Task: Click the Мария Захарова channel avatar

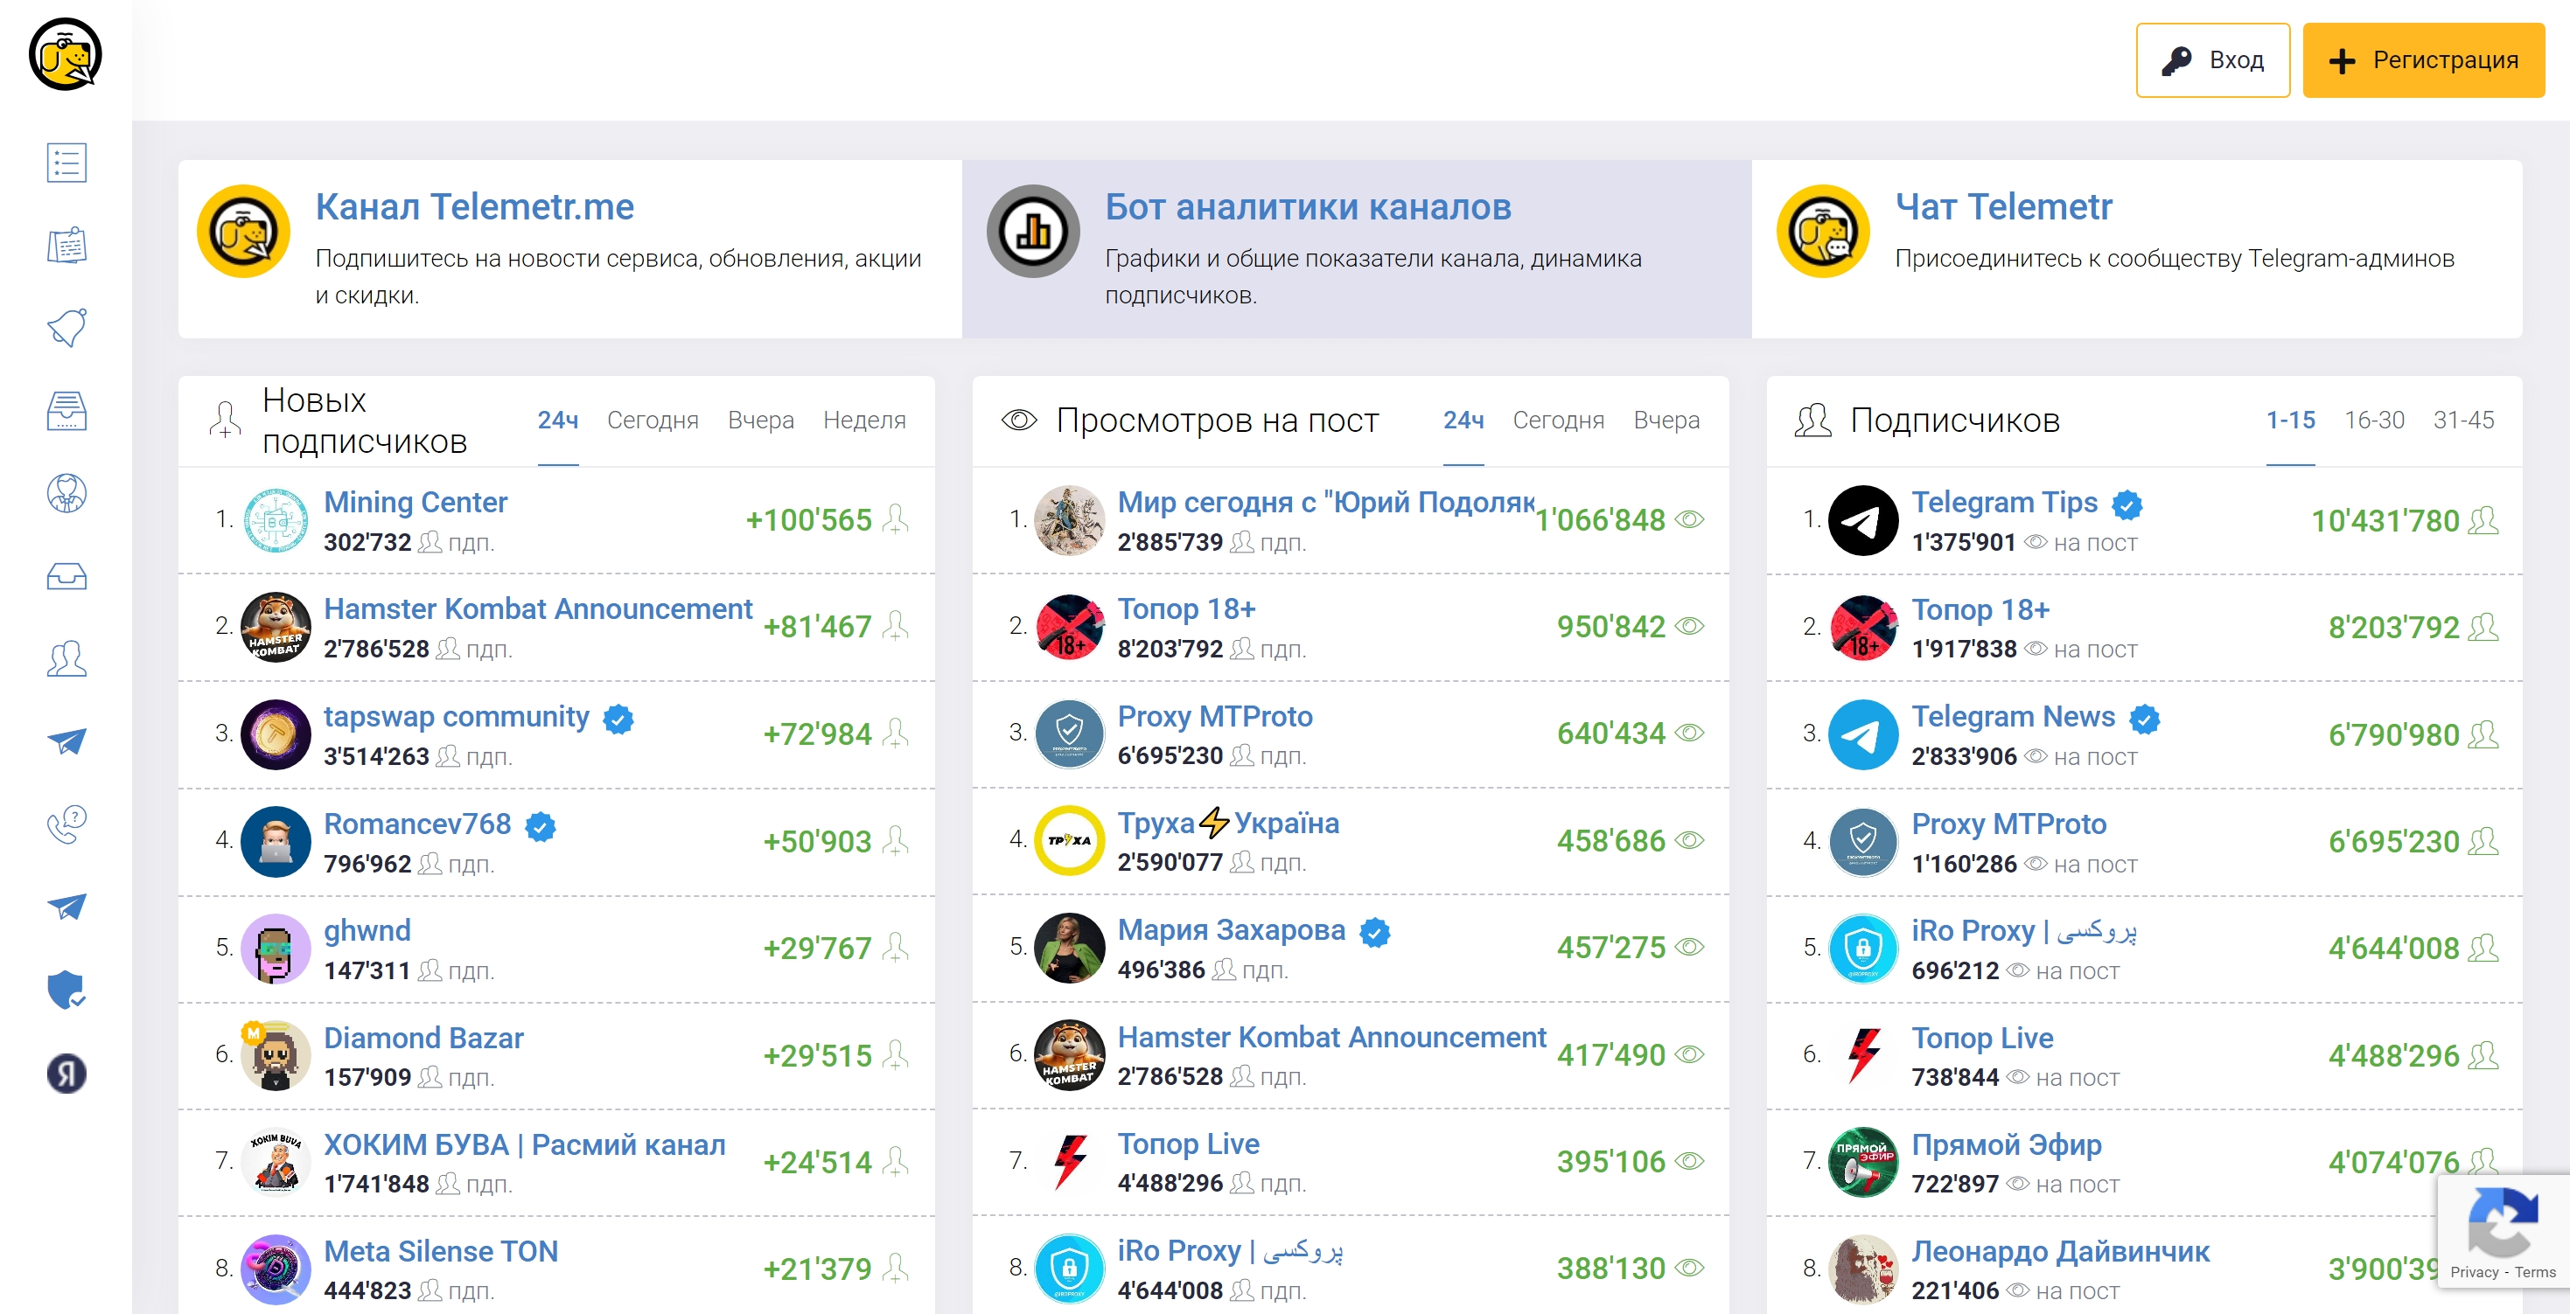Action: (x=1069, y=947)
